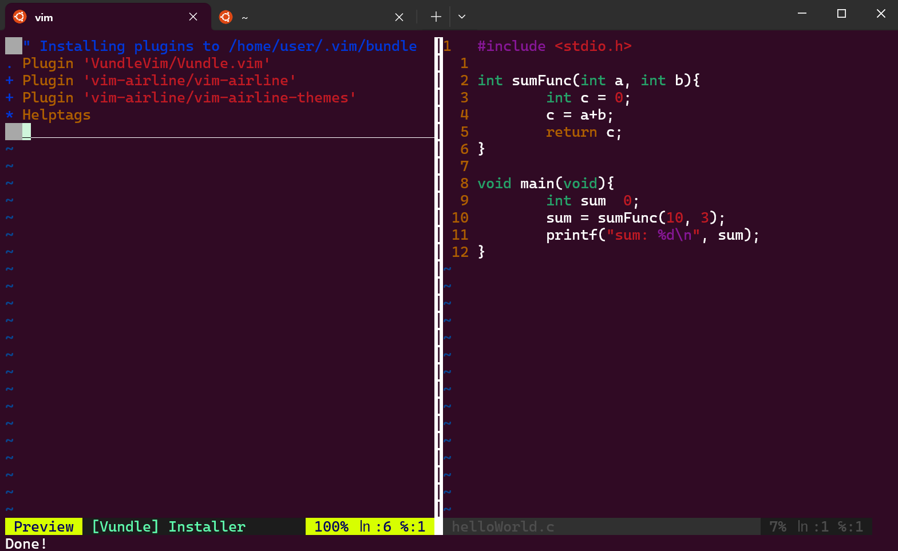The image size is (898, 551).
Task: Click the Ubuntu icon on vim tab
Action: click(x=19, y=17)
